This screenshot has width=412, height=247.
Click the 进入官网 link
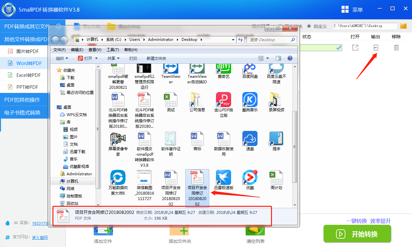point(40,238)
